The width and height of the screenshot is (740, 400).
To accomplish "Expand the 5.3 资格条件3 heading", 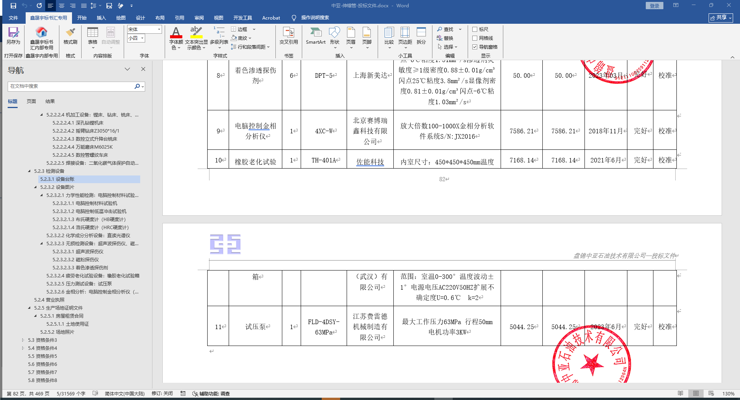I will (x=23, y=340).
